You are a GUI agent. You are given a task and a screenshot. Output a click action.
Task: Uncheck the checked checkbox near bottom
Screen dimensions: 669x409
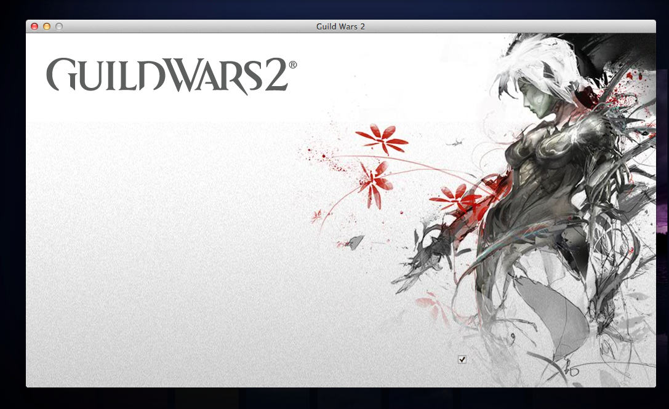pyautogui.click(x=462, y=360)
